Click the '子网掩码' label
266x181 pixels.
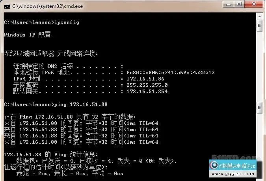[x=26, y=85]
